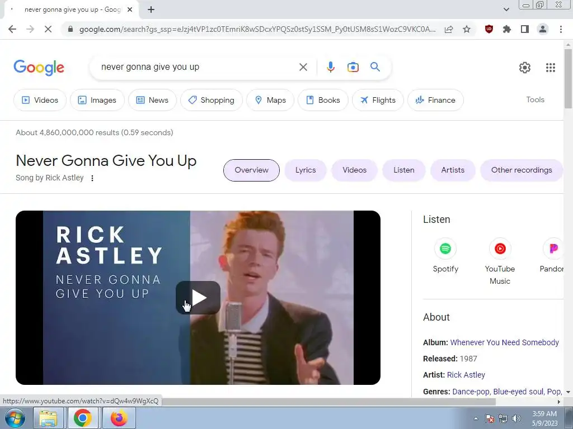Image resolution: width=573 pixels, height=429 pixels.
Task: Open the Windows Start menu
Action: click(15, 418)
